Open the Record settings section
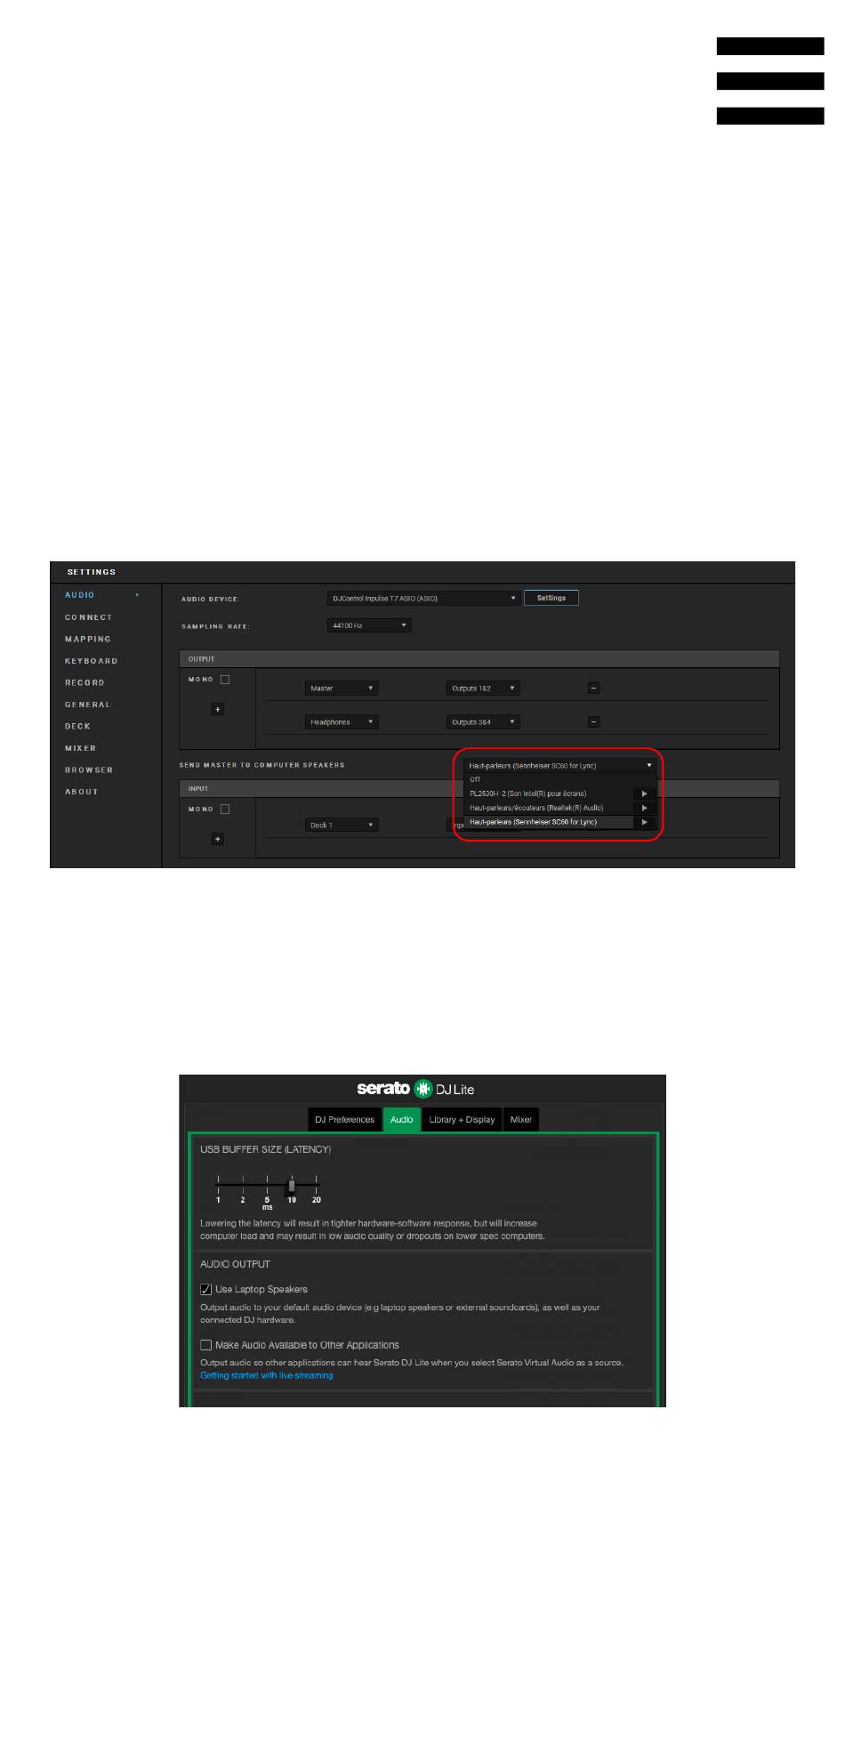The height and width of the screenshot is (1764, 845). (84, 682)
